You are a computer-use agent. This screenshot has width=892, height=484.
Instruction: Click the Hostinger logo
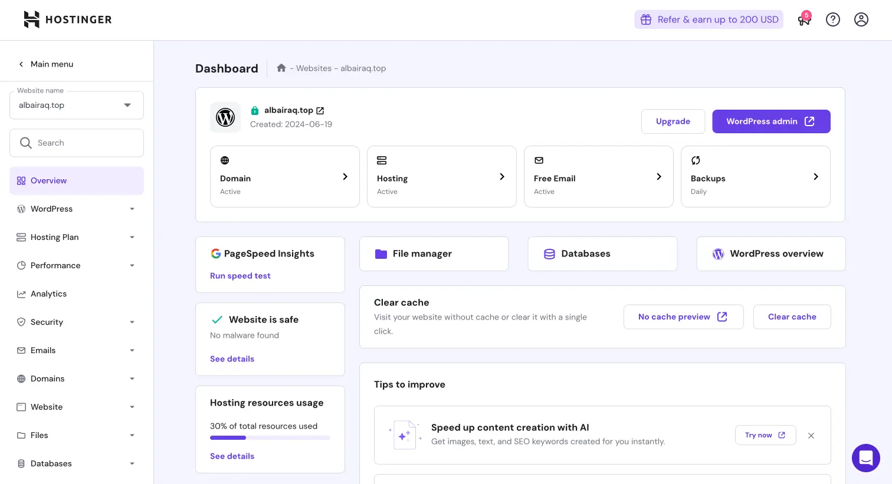point(67,19)
